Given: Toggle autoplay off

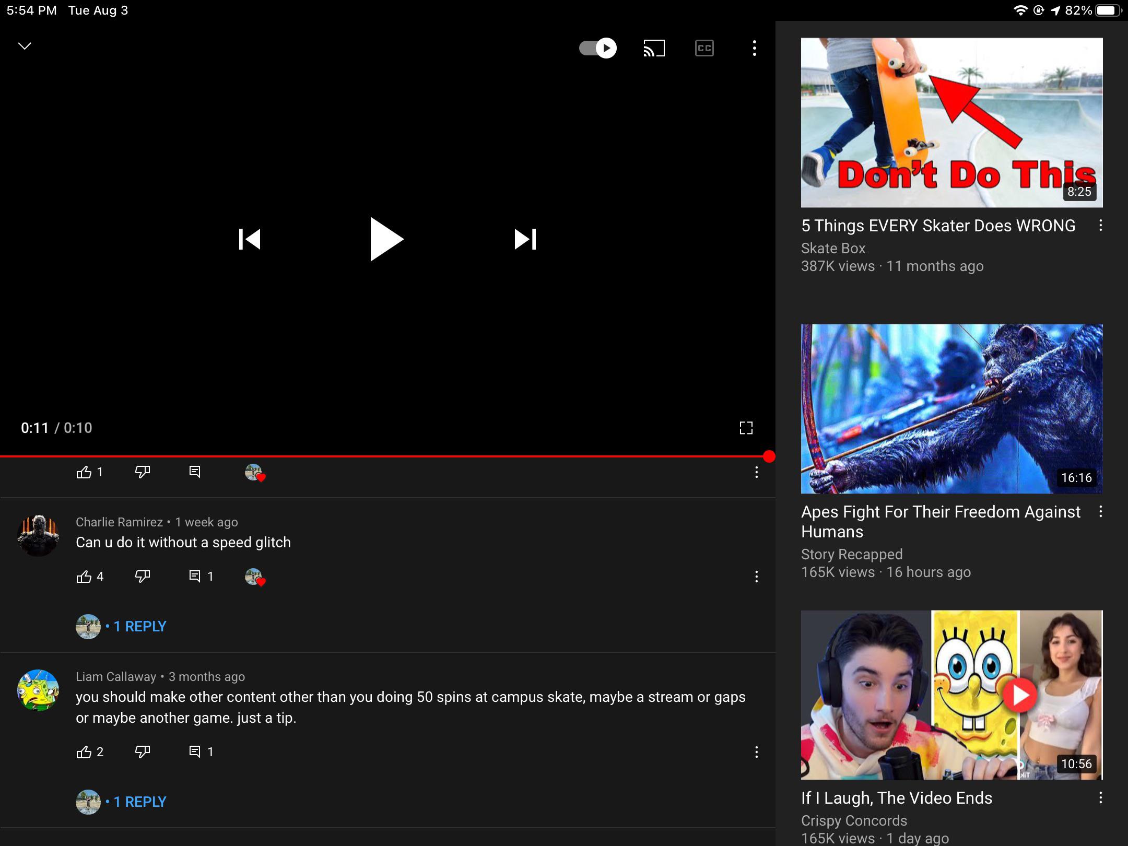Looking at the screenshot, I should coord(596,48).
